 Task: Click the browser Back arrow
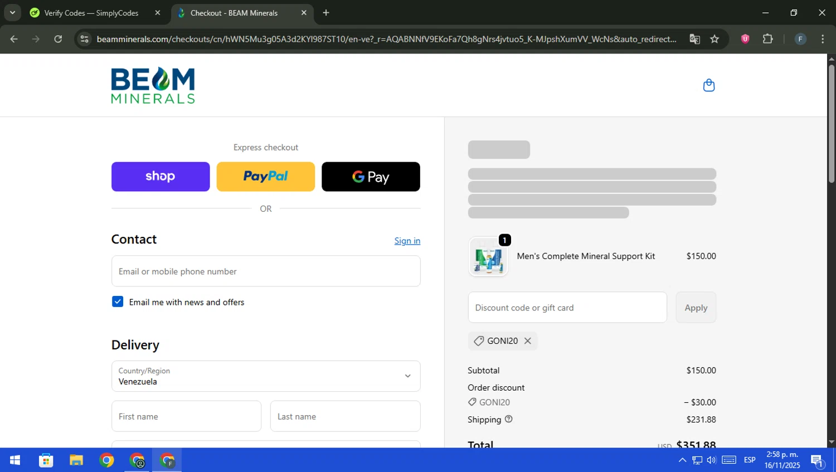coord(14,39)
